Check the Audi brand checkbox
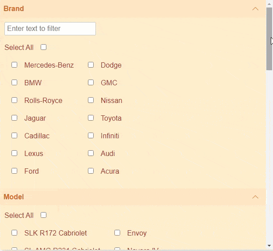 point(91,153)
